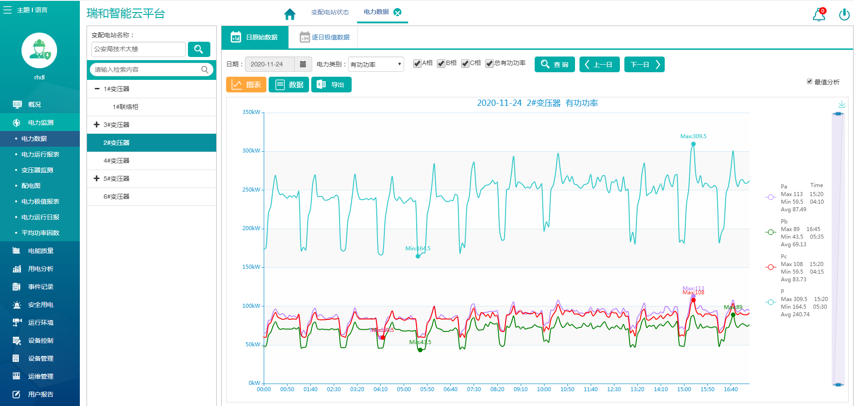854x406 pixels.
Task: Click the top handle of chart zoom slider
Action: point(838,114)
